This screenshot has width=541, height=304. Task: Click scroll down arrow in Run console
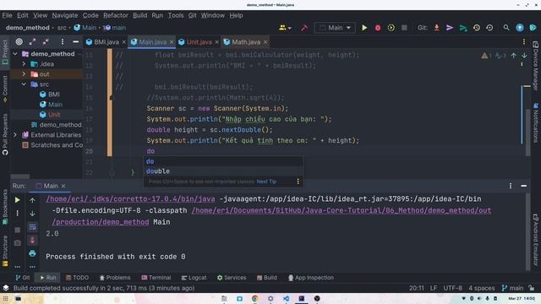[x=32, y=214]
